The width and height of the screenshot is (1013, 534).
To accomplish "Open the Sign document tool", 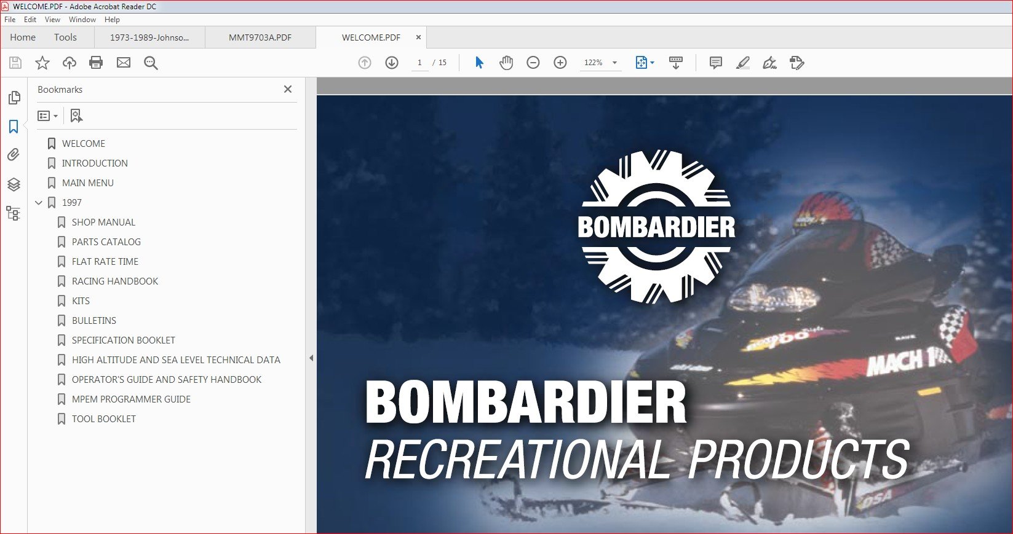I will tap(769, 63).
